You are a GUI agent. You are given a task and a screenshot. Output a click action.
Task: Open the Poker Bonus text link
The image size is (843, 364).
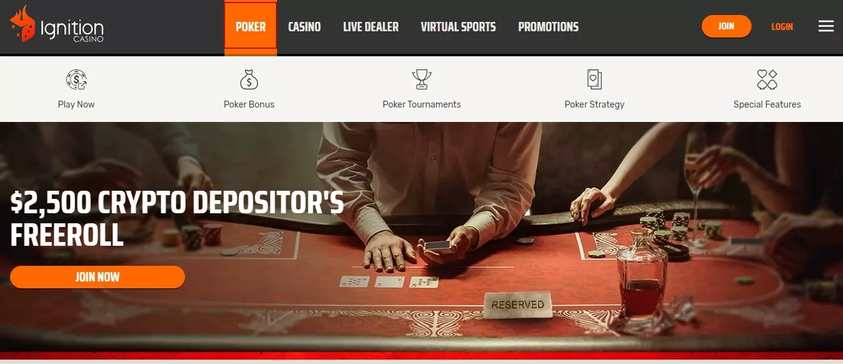tap(249, 104)
